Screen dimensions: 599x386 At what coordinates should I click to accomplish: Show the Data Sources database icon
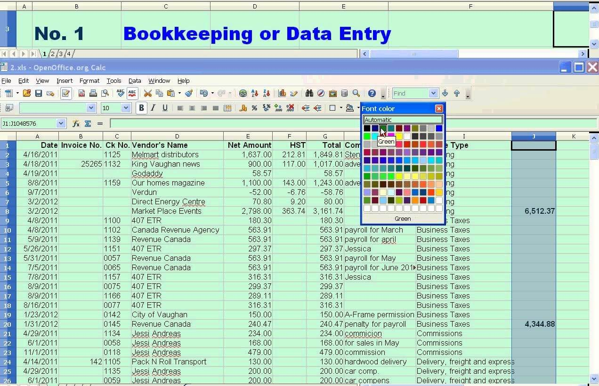[344, 93]
